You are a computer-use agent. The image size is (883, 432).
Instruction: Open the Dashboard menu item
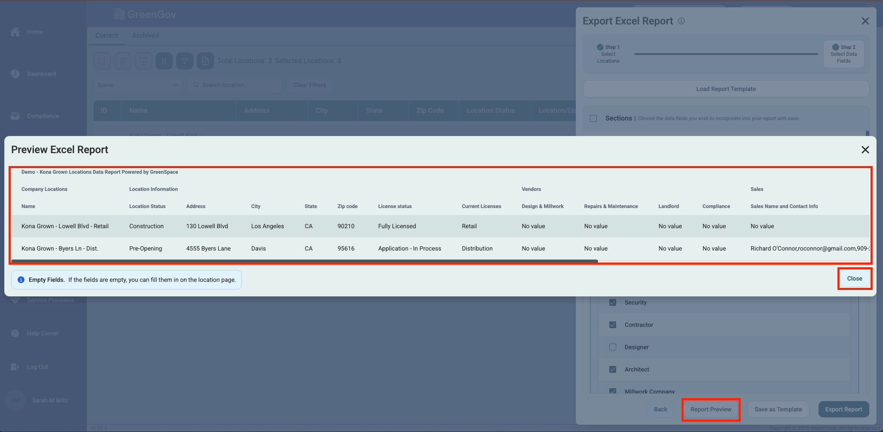[x=41, y=74]
